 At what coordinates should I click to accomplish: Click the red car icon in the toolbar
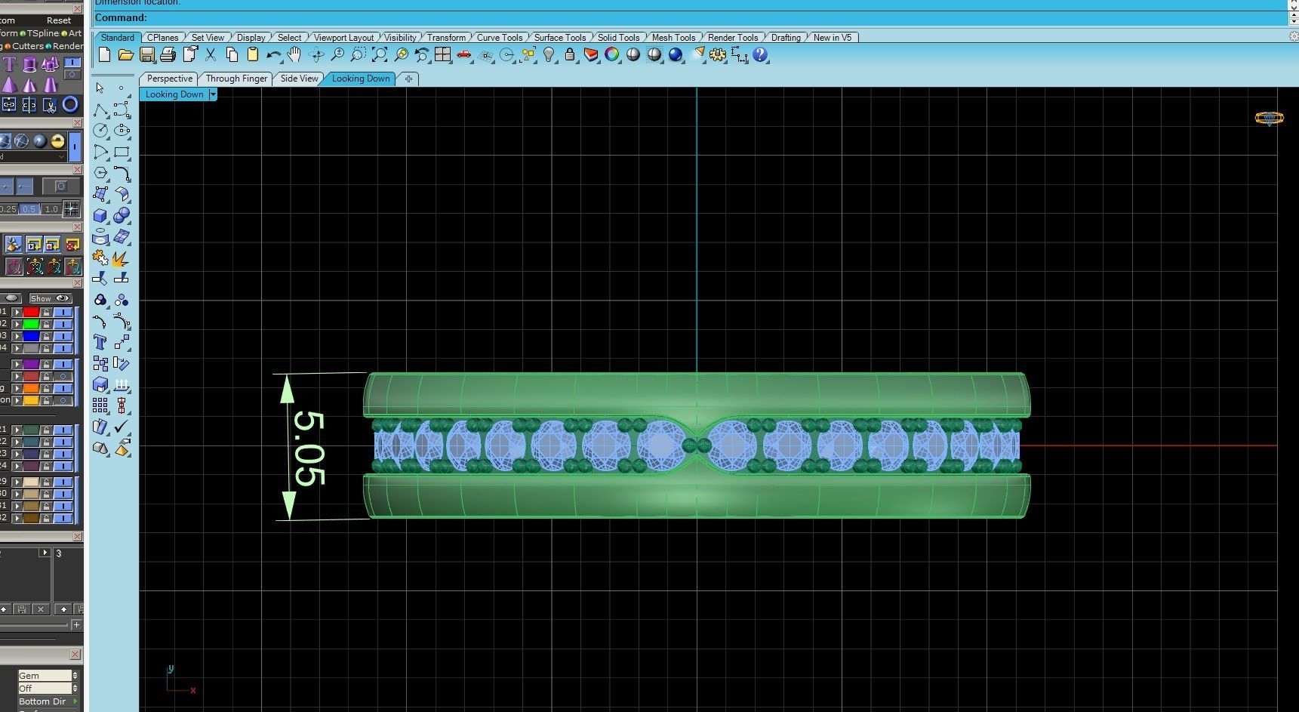pos(464,54)
